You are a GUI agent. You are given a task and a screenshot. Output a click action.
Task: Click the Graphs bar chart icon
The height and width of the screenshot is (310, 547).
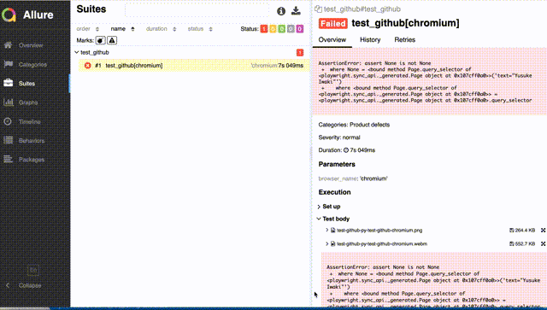8,102
